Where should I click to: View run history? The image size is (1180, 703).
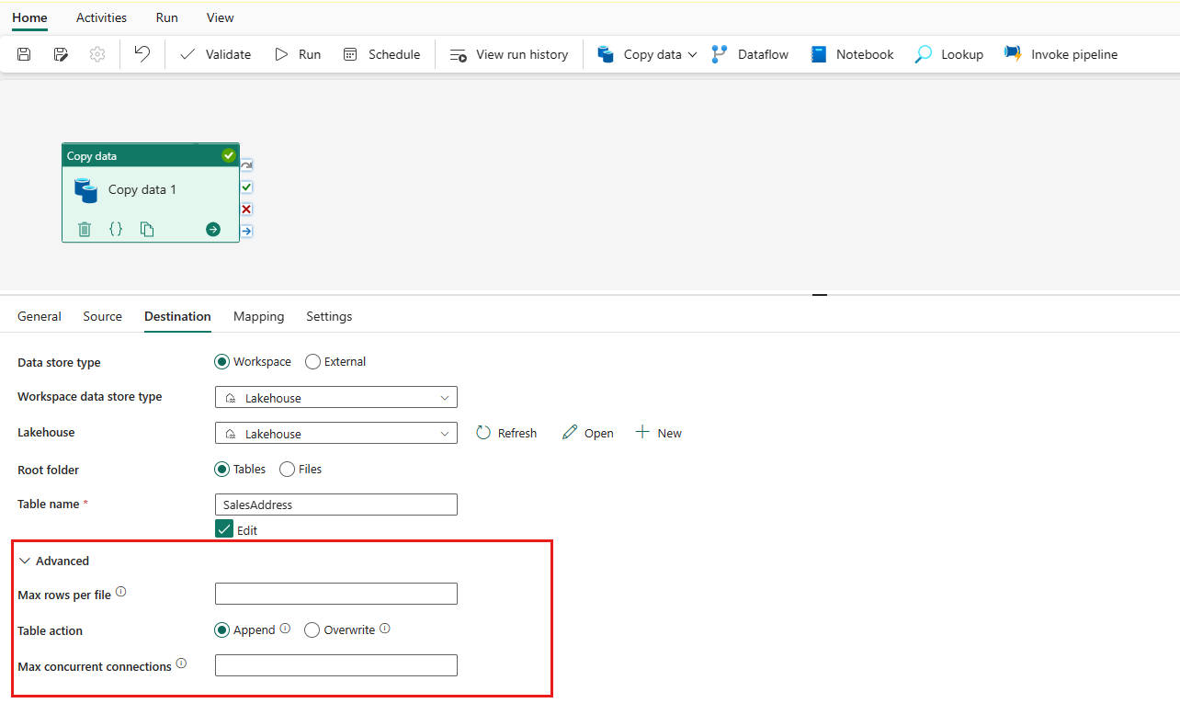click(x=508, y=54)
